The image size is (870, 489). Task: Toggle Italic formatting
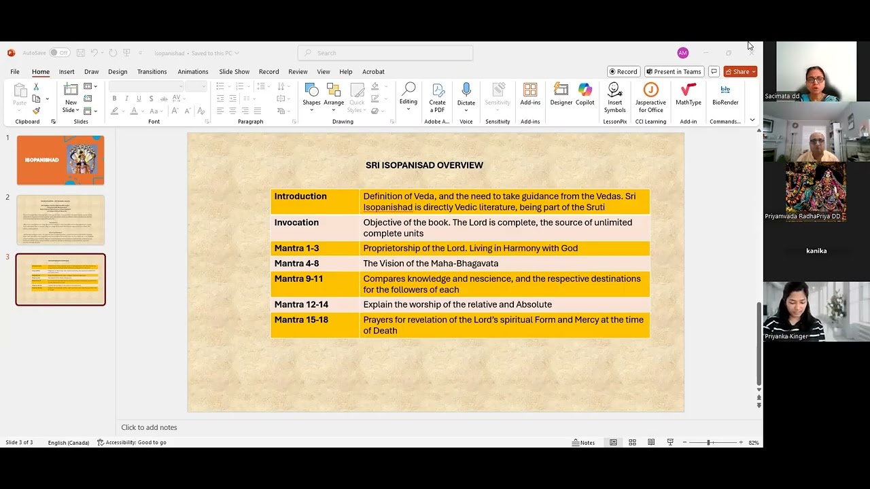tap(126, 99)
